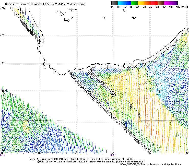This screenshot has width=189, height=166.
Task: Click the 'NOAA/NESDIS/Office of Research and Applications' credit
Action: tap(150, 164)
